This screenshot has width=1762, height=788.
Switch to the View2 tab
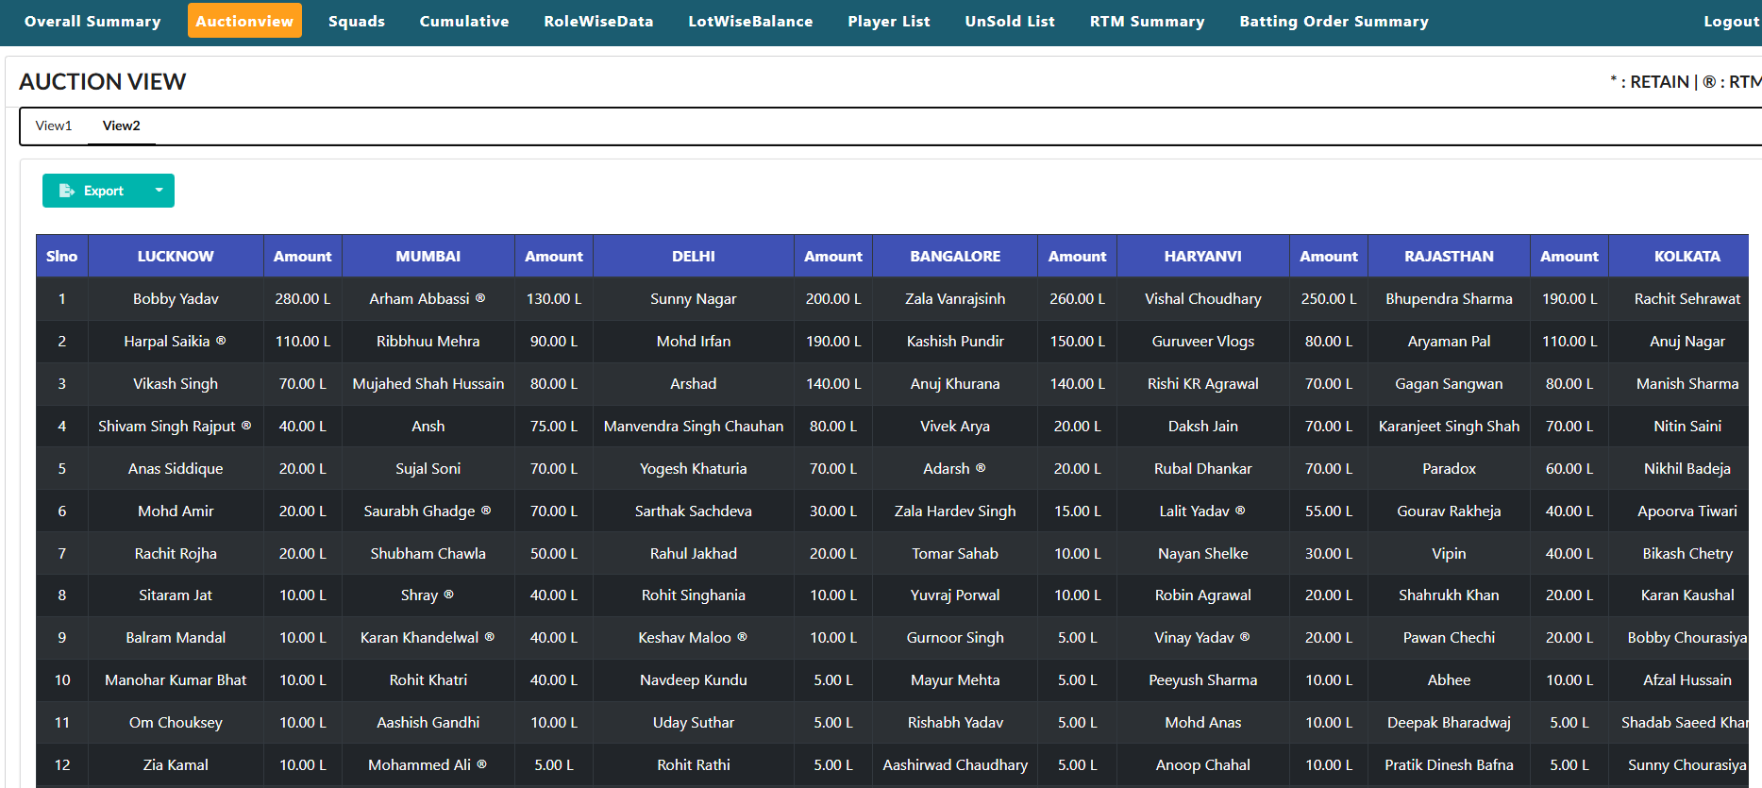coord(122,126)
